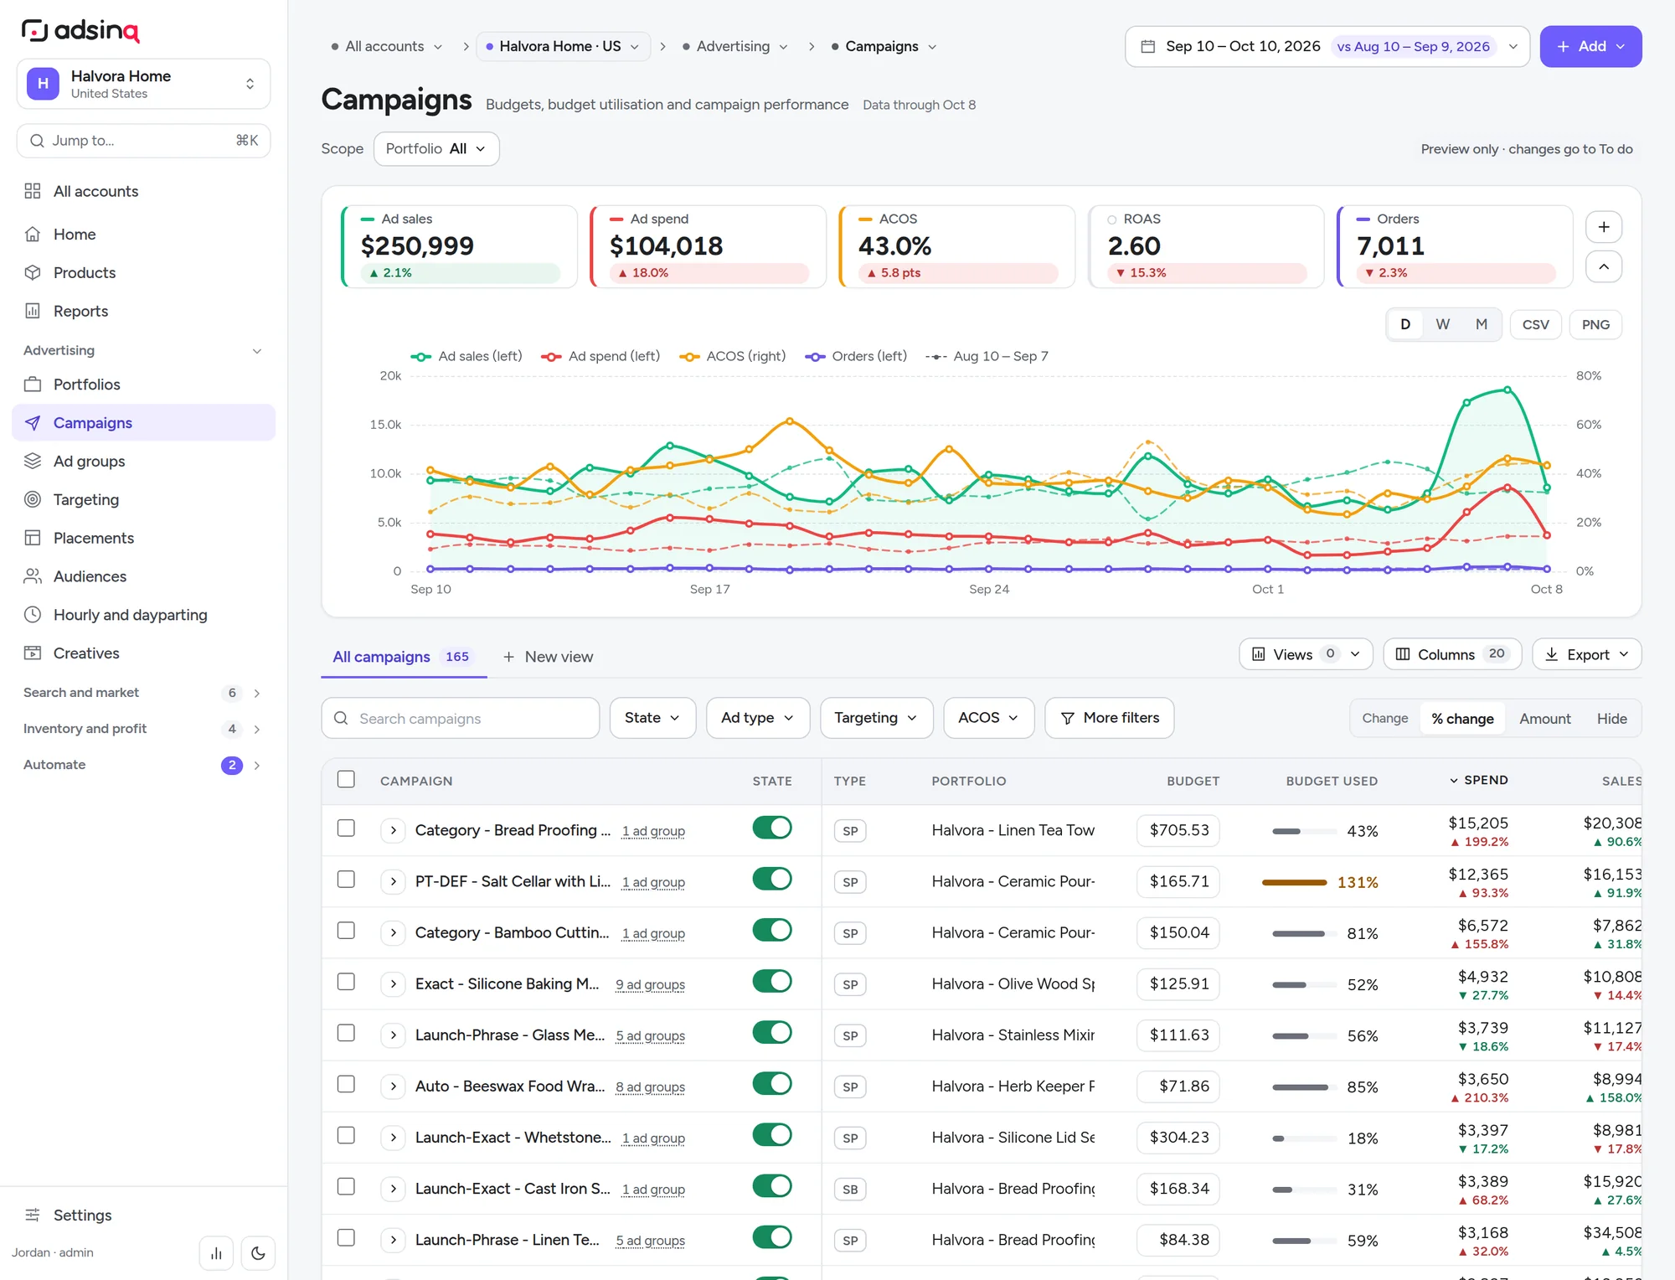The height and width of the screenshot is (1280, 1675).
Task: Click the plus button to add a metric card
Action: pos(1604,227)
